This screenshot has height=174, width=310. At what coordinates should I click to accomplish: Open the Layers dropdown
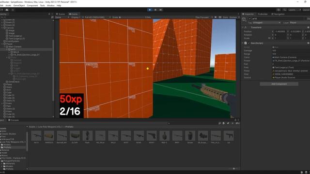coord(294,10)
